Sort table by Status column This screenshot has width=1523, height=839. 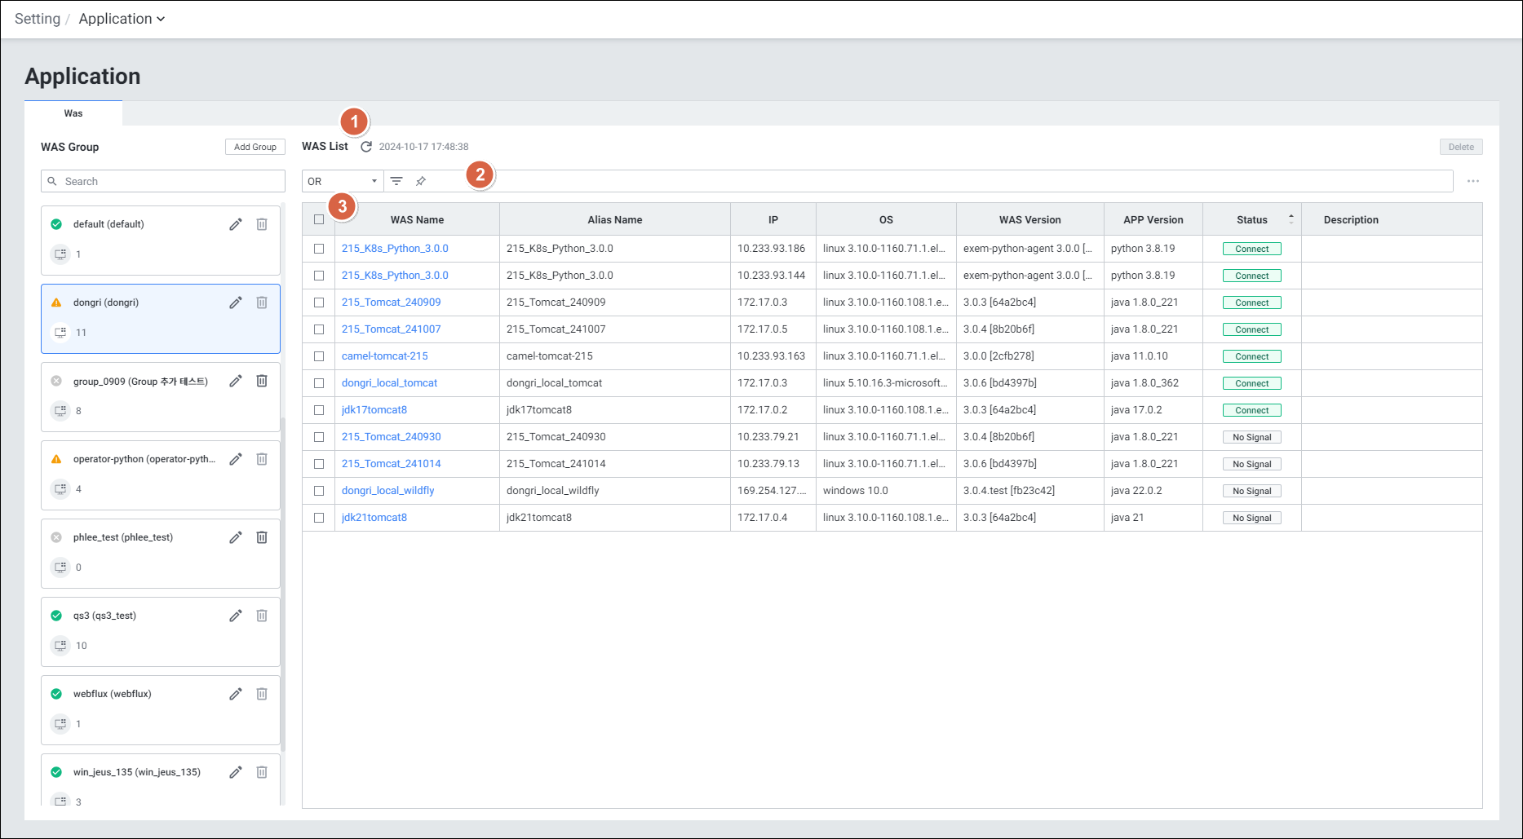(1252, 219)
